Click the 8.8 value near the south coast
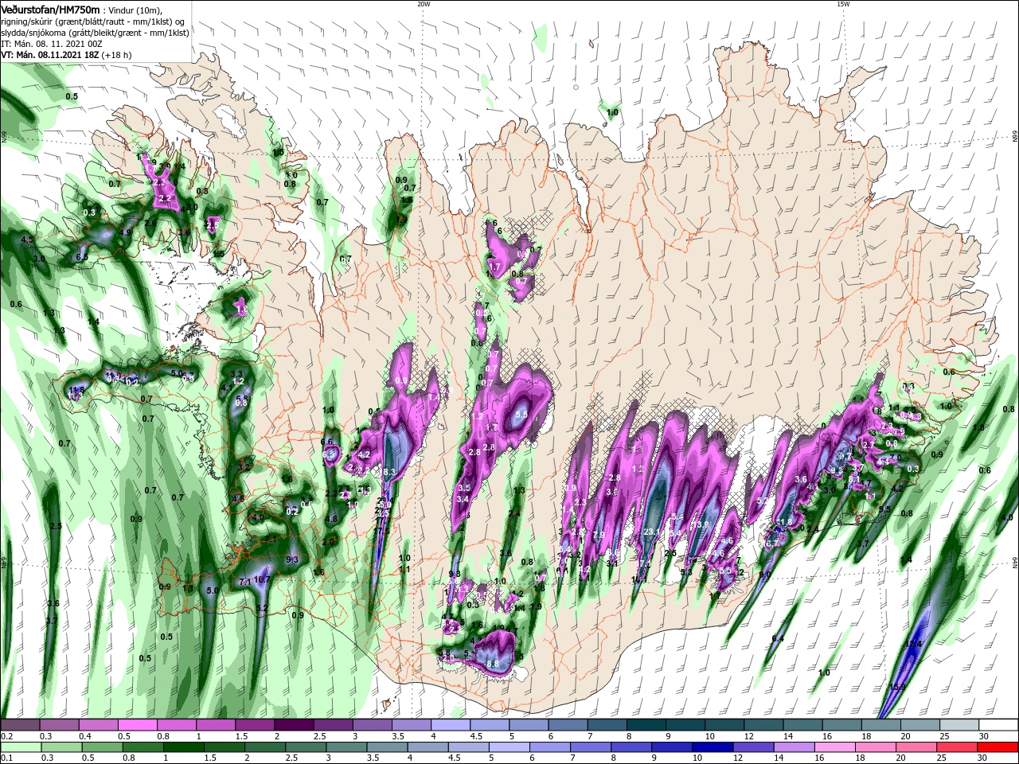The height and width of the screenshot is (764, 1019). (x=493, y=664)
